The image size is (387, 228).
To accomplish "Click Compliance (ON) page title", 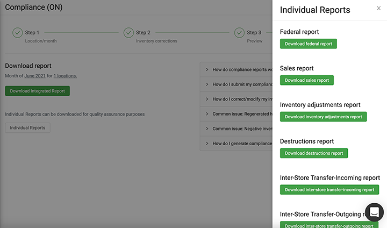I will pyautogui.click(x=34, y=7).
